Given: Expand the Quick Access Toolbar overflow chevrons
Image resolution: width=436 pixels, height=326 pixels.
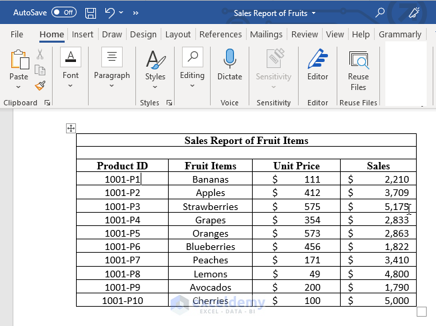Looking at the screenshot, I should pyautogui.click(x=135, y=13).
